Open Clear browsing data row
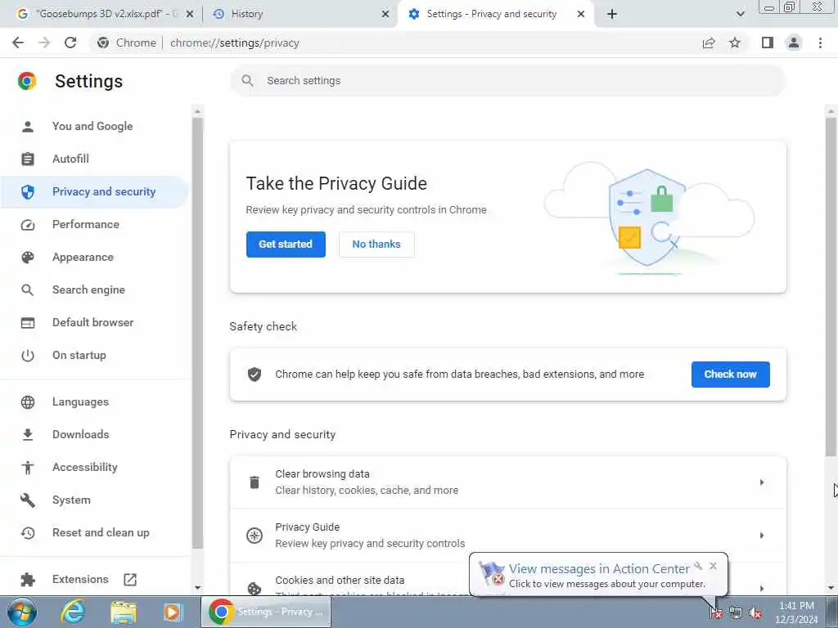The image size is (838, 628). (x=507, y=482)
